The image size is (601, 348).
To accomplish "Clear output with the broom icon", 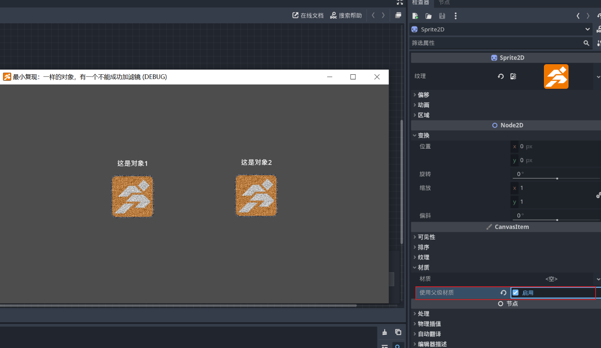I will [385, 332].
